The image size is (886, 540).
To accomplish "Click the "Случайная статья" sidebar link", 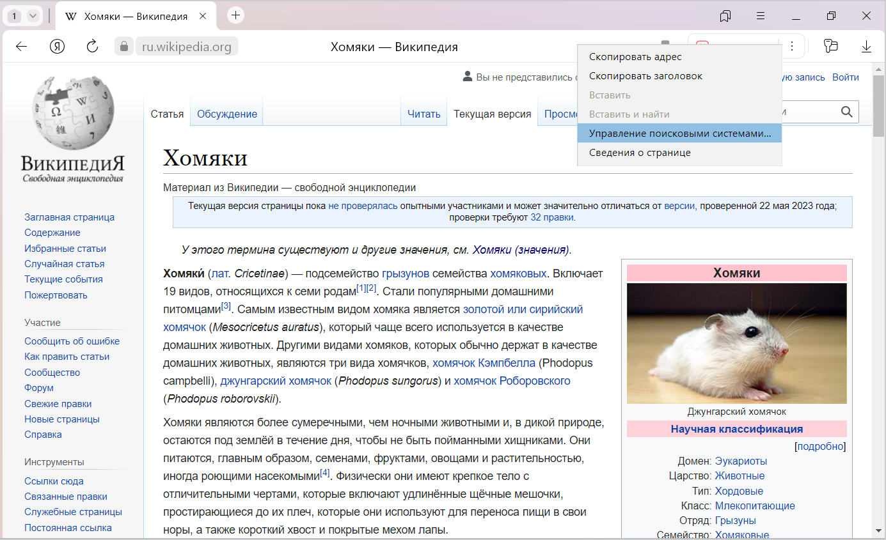I will click(64, 264).
